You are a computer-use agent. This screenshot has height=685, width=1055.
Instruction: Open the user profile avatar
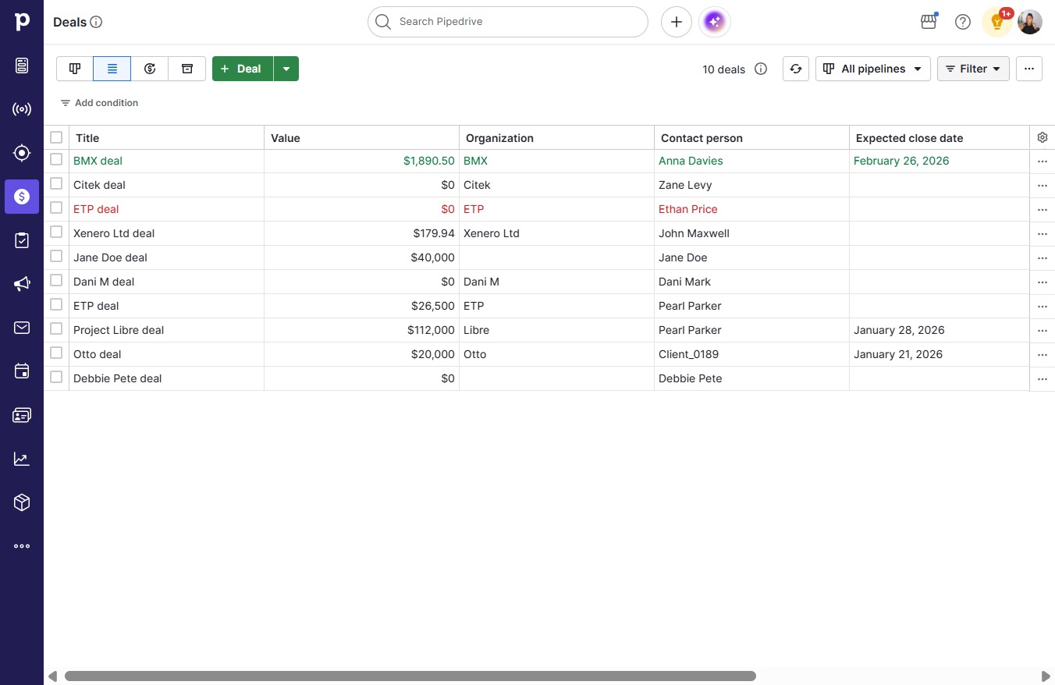pos(1030,22)
